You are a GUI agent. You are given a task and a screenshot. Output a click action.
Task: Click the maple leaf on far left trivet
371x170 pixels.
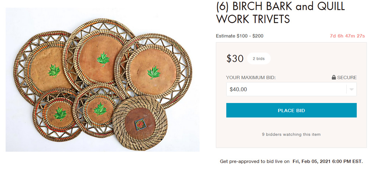pyautogui.click(x=55, y=71)
